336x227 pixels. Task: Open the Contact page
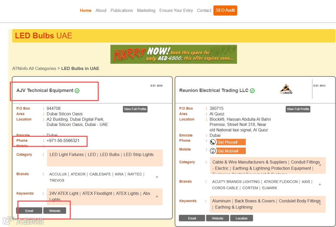click(x=204, y=11)
